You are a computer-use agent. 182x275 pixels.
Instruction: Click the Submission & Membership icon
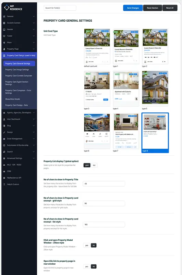(x=4, y=145)
